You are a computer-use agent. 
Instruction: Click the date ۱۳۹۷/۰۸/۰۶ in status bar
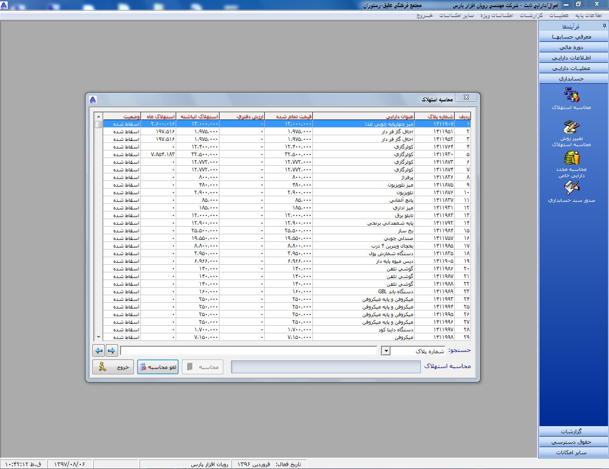pos(69,464)
